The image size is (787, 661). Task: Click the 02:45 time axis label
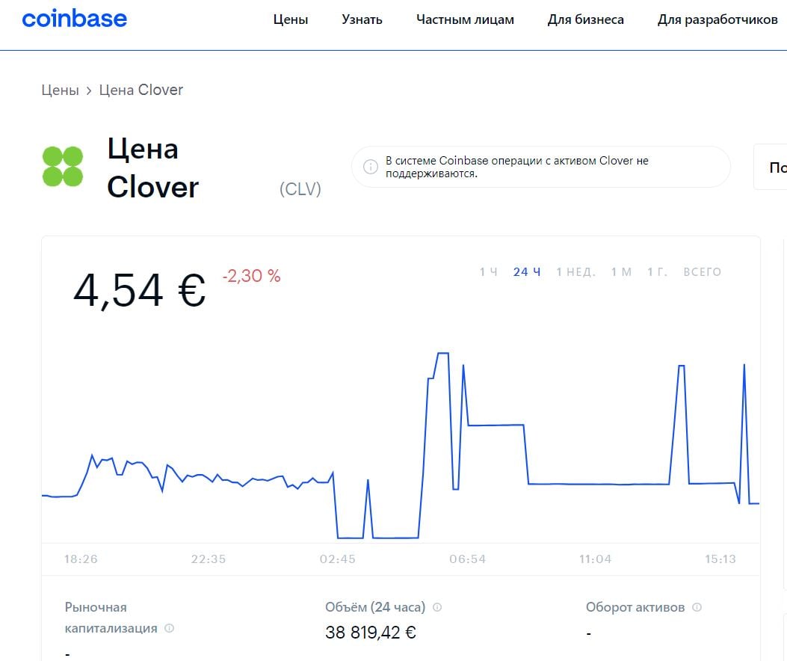pyautogui.click(x=337, y=559)
